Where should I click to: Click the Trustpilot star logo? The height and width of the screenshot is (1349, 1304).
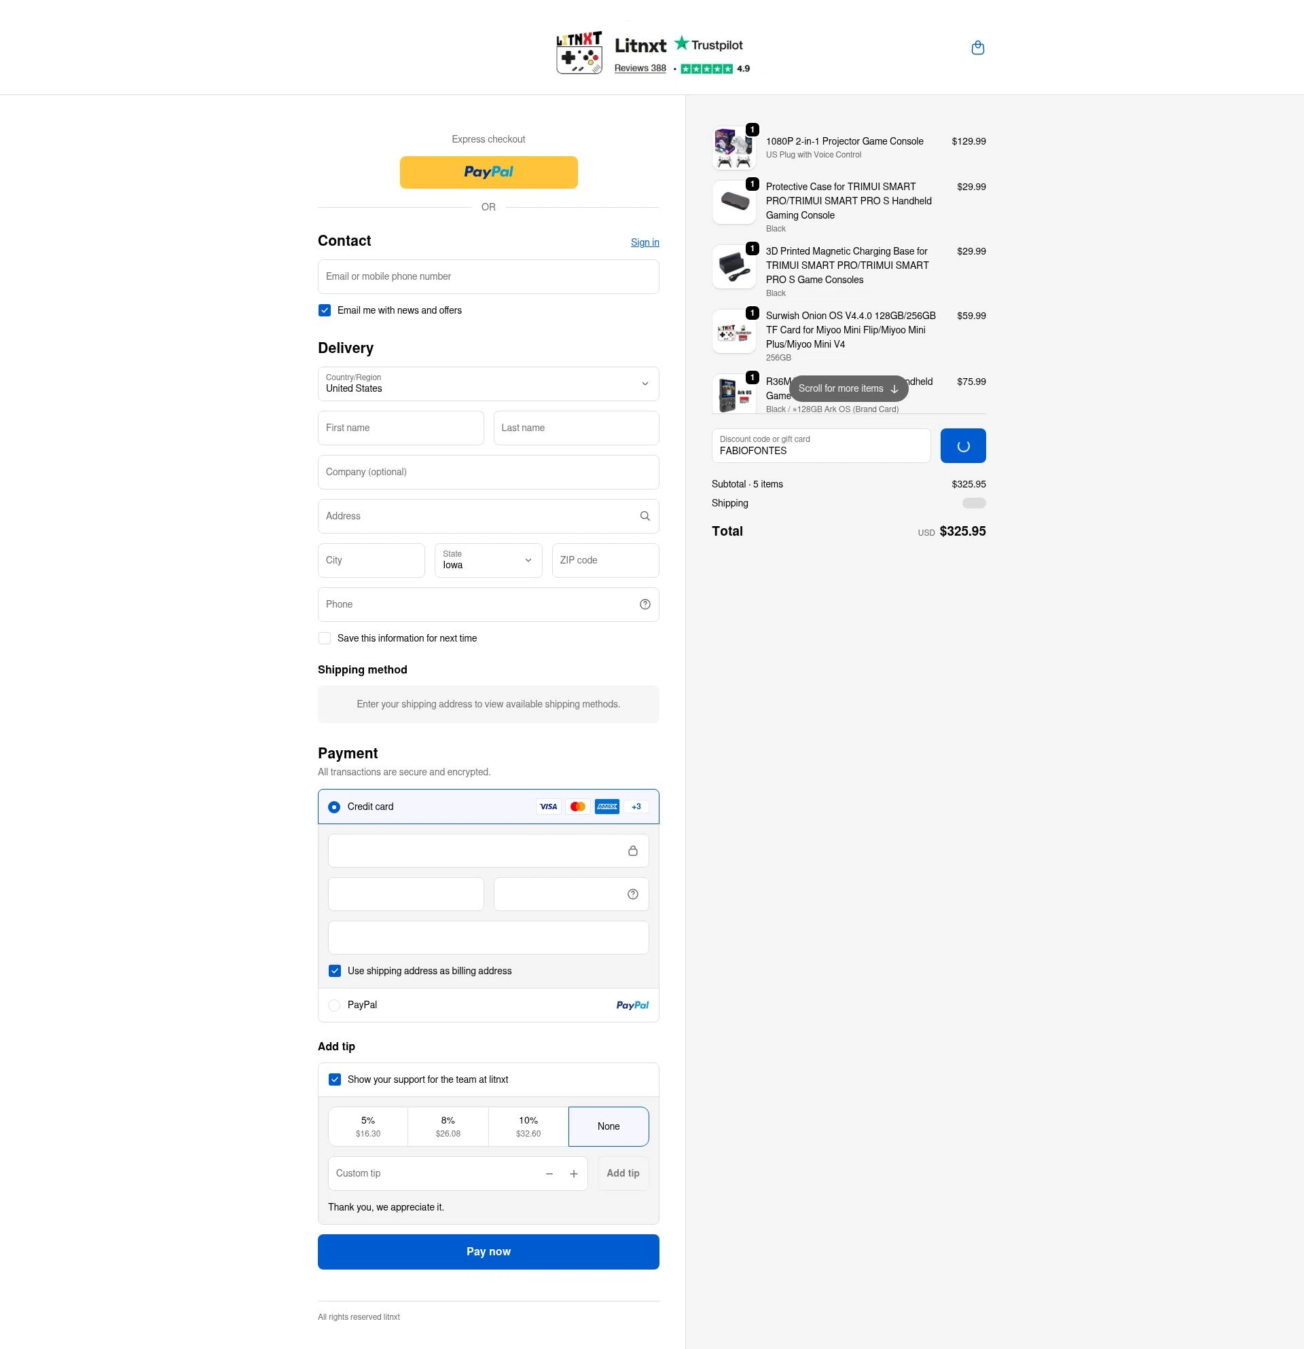[x=681, y=44]
